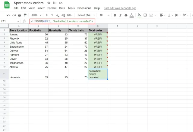Open the 123 number format dropdown

coord(70,15)
